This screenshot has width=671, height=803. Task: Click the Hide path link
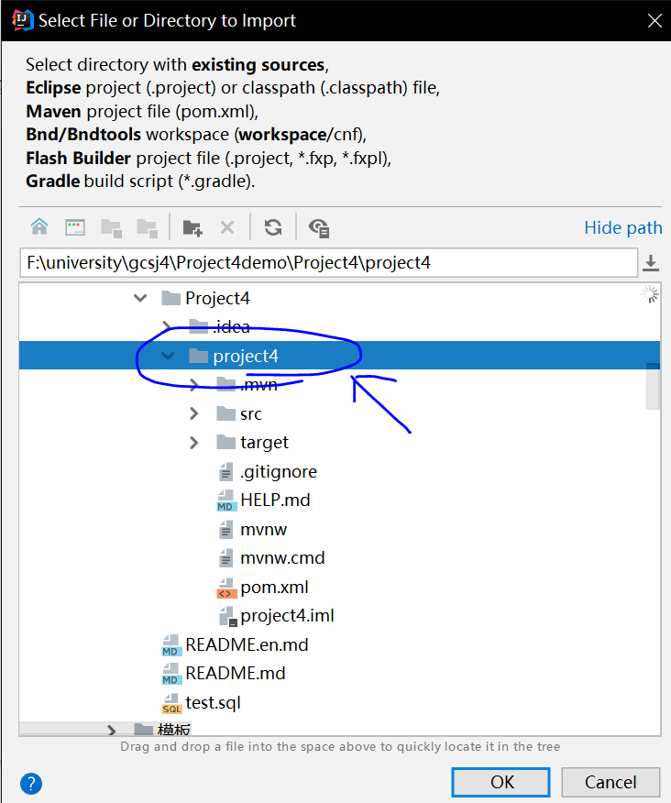pos(622,228)
